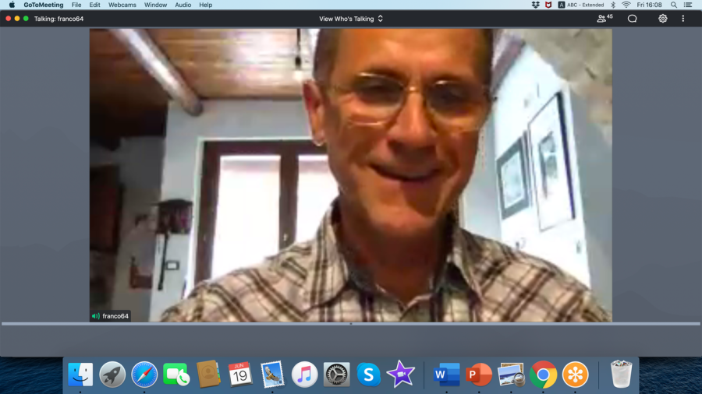Click the GoToMeeting orange flower dock icon

576,375
